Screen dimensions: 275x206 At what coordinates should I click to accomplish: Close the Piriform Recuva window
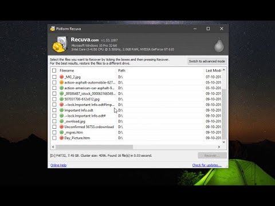222,29
